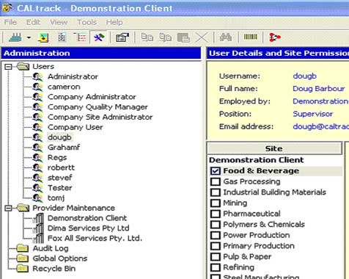Uncheck the Food & Beverage site checkbox
The image size is (349, 279).
pyautogui.click(x=216, y=171)
